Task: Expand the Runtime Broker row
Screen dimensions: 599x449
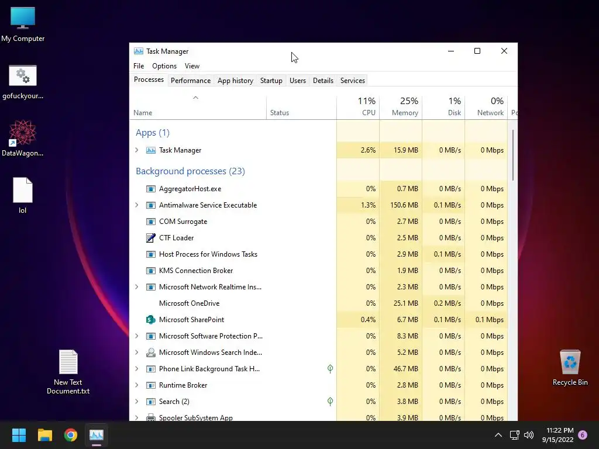Action: (137, 385)
